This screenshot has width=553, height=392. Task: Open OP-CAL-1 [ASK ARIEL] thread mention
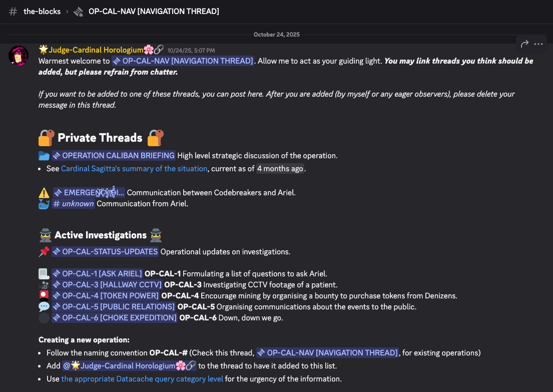pos(97,274)
